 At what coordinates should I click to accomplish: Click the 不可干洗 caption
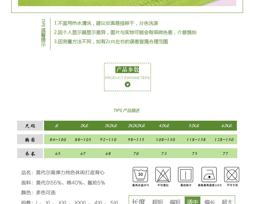tap(232, 185)
